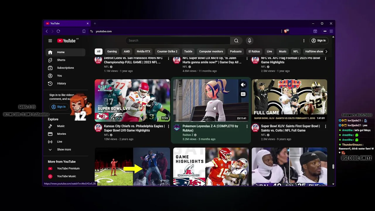Select the Live filter chip
The image size is (375, 211).
click(269, 52)
